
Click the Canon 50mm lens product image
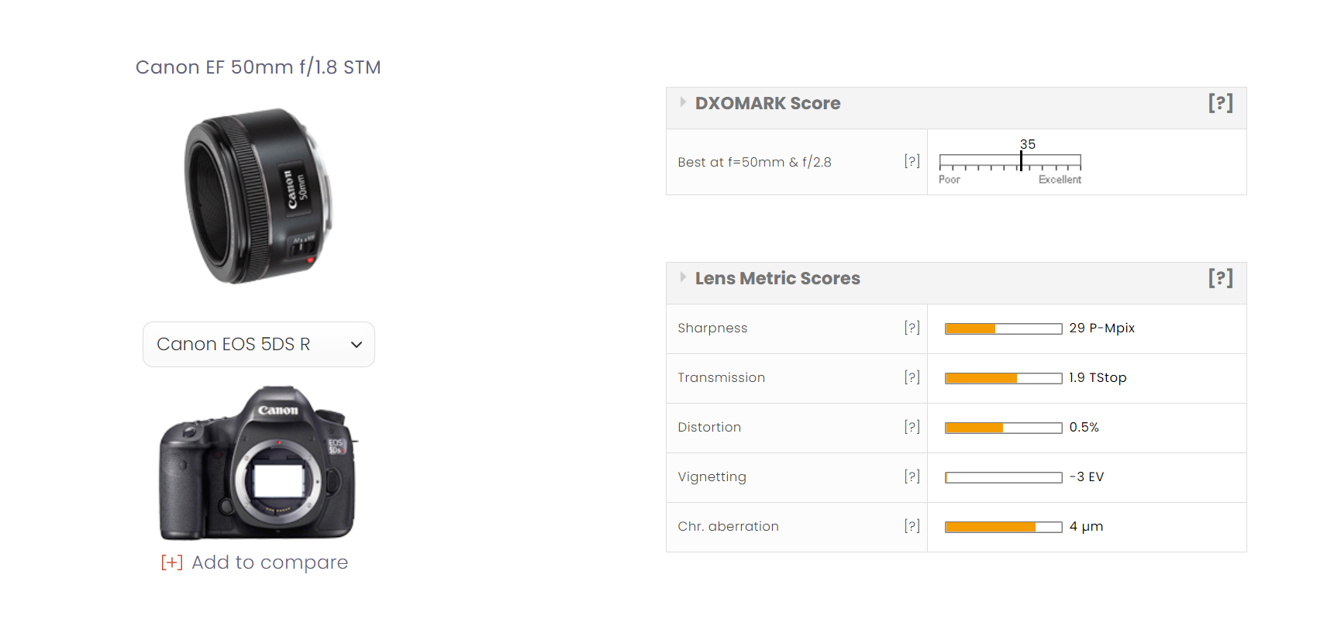[259, 196]
